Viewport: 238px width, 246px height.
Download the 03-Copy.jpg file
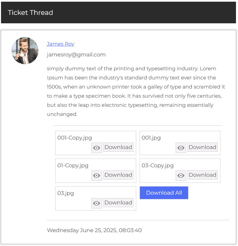(x=203, y=175)
